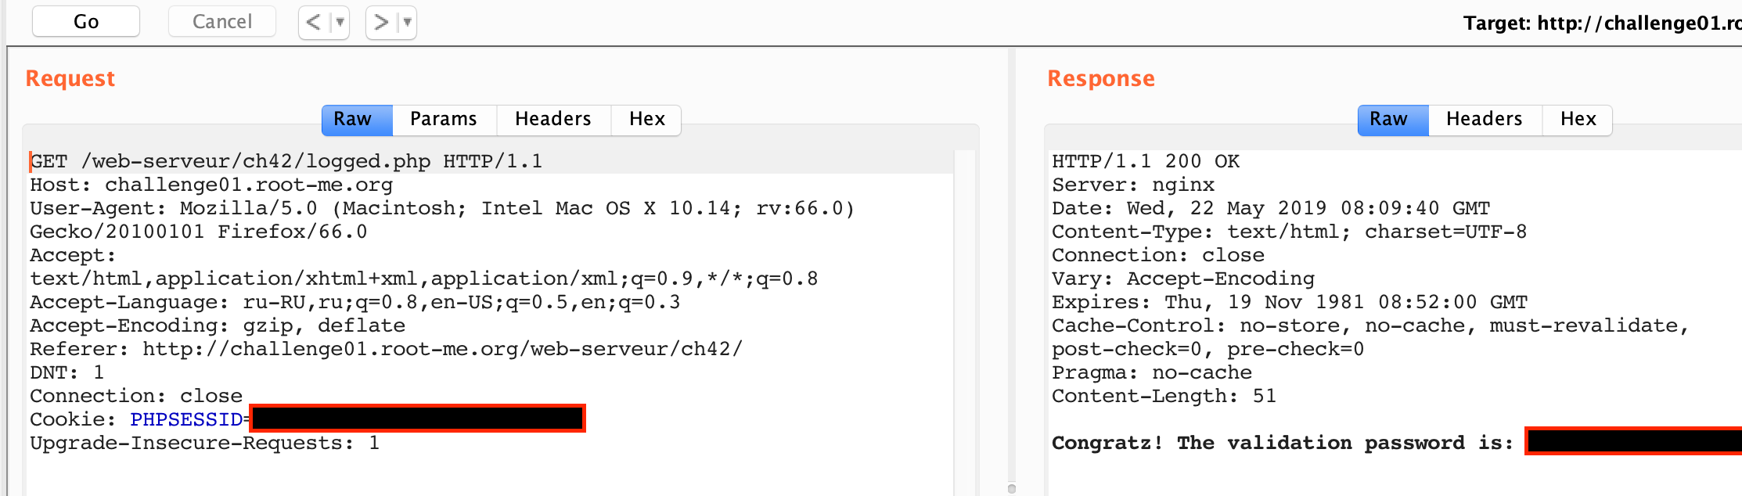View the request in the Hex tab
The width and height of the screenshot is (1742, 496).
[646, 119]
